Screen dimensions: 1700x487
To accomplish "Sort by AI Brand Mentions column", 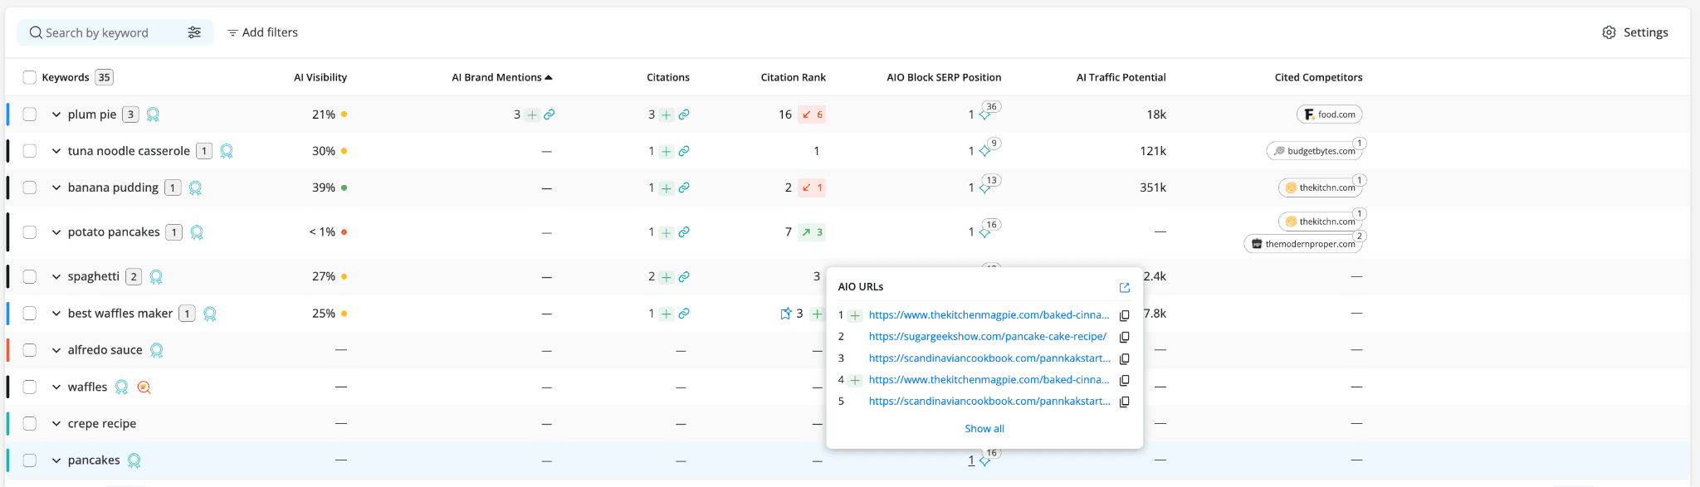I will point(501,77).
